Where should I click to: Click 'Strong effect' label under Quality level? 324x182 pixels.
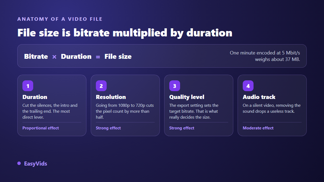[x=182, y=128]
